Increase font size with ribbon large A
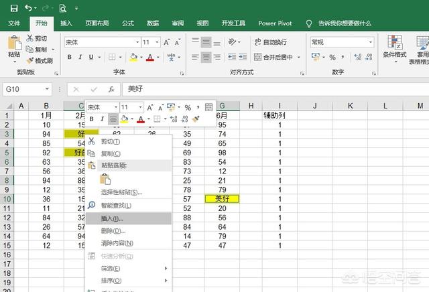This screenshot has width=429, height=292. point(166,42)
